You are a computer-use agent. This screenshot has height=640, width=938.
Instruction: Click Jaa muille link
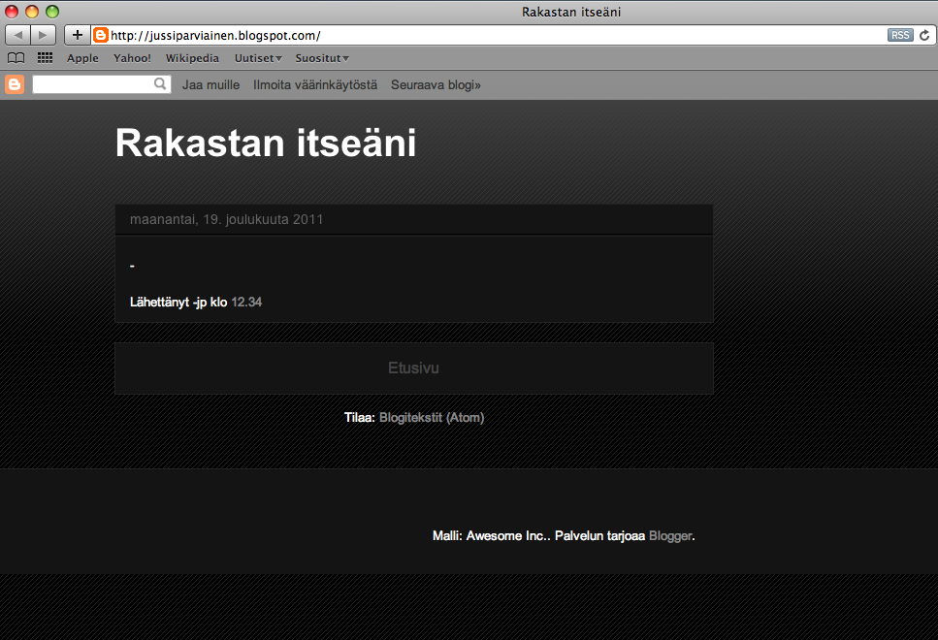coord(210,85)
